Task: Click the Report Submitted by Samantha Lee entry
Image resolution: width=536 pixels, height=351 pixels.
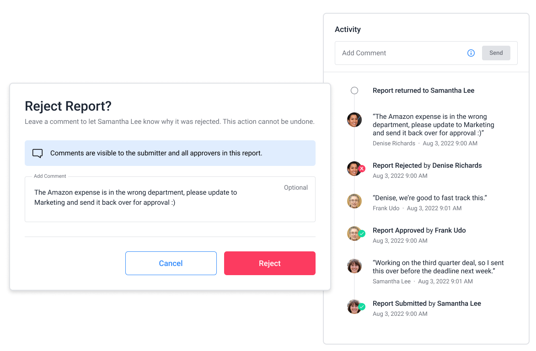Action: pos(427,303)
